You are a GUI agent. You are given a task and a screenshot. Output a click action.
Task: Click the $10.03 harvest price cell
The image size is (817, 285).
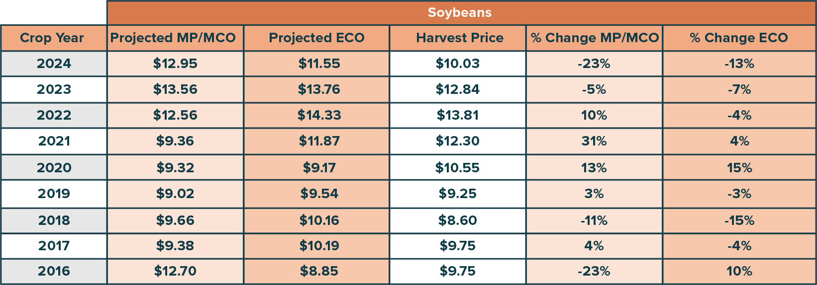457,64
